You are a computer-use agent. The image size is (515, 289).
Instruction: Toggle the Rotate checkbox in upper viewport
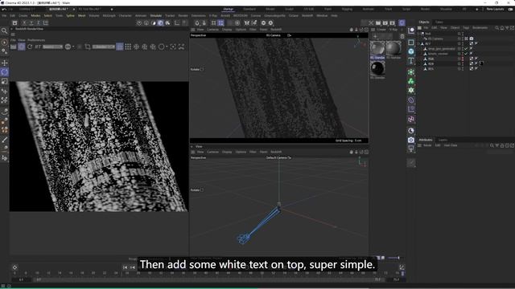202,69
